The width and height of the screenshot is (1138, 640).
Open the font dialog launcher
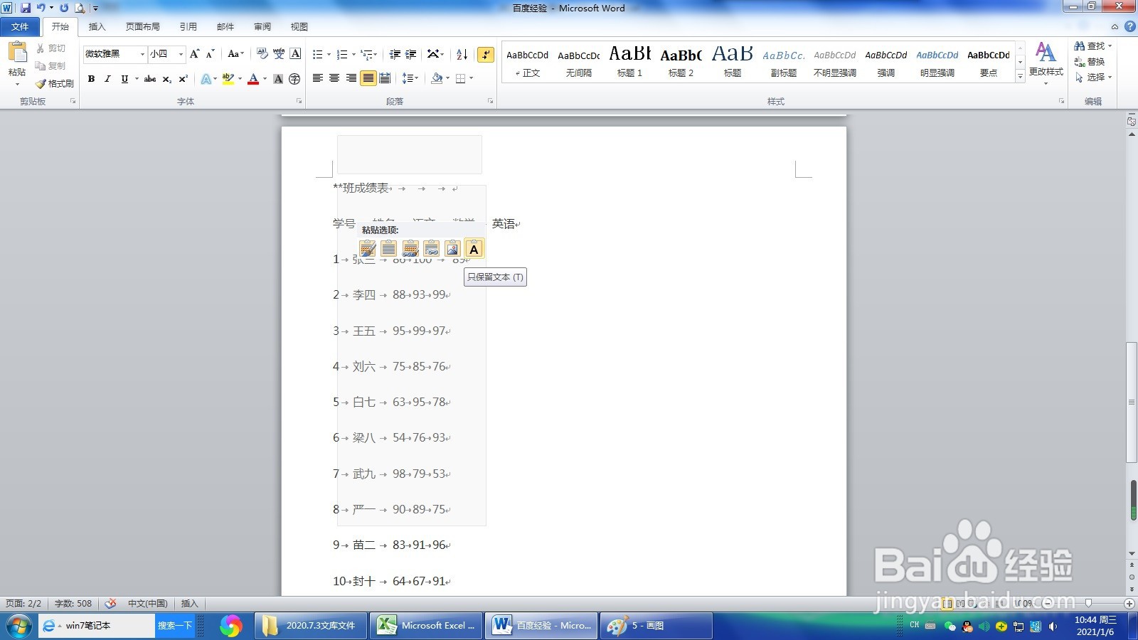coord(299,101)
